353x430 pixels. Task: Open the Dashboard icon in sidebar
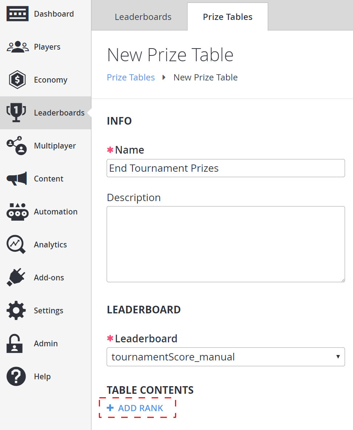(17, 14)
